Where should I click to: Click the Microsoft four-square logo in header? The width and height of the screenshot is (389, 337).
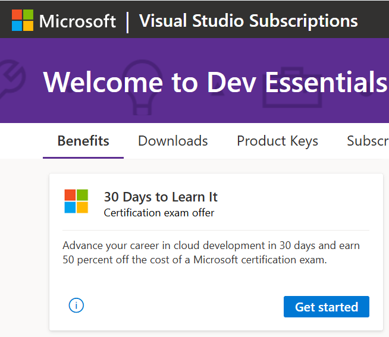23,20
